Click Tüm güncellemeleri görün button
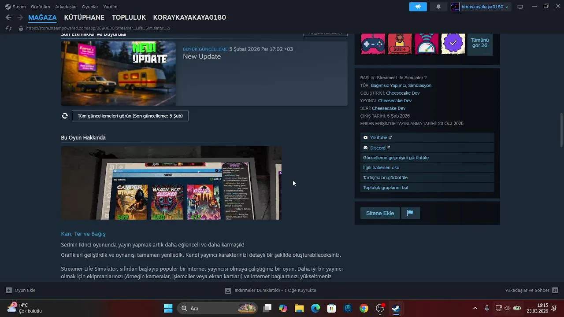The width and height of the screenshot is (564, 317). [130, 116]
